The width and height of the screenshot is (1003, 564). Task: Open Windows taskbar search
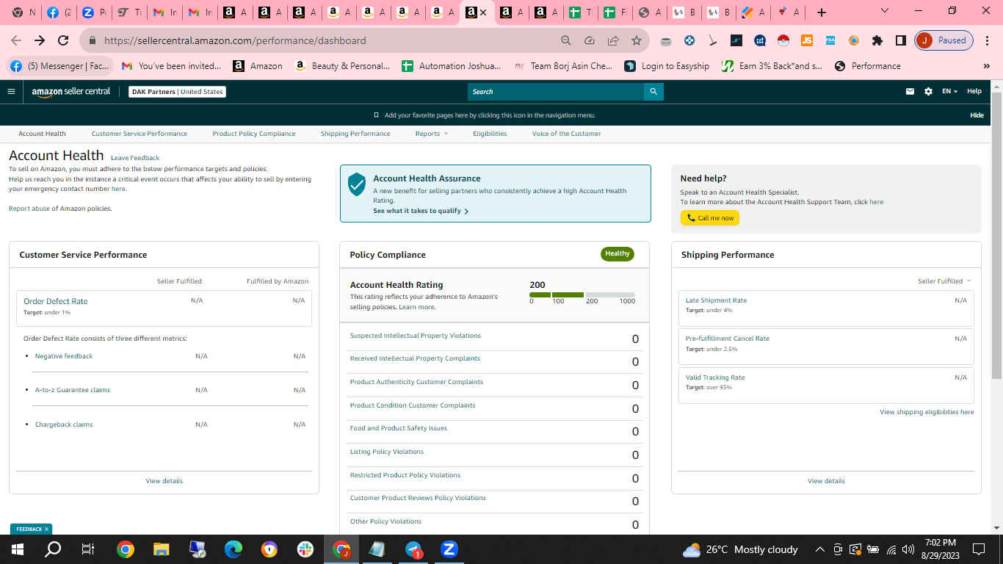click(x=53, y=549)
